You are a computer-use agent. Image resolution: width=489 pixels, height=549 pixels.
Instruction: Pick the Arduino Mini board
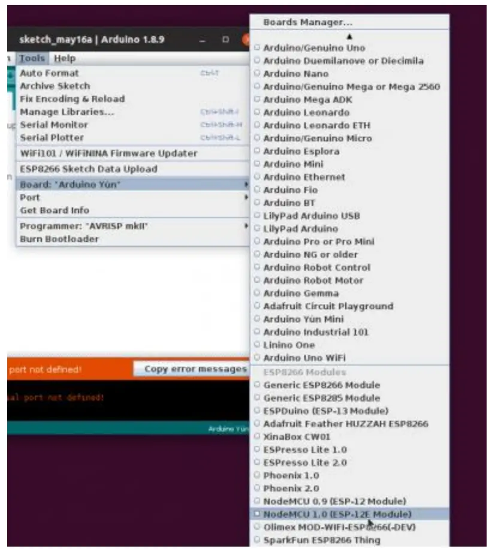tap(349, 164)
